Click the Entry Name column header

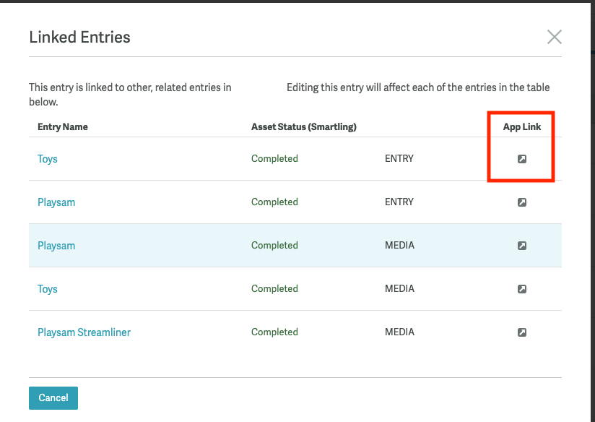pos(63,126)
